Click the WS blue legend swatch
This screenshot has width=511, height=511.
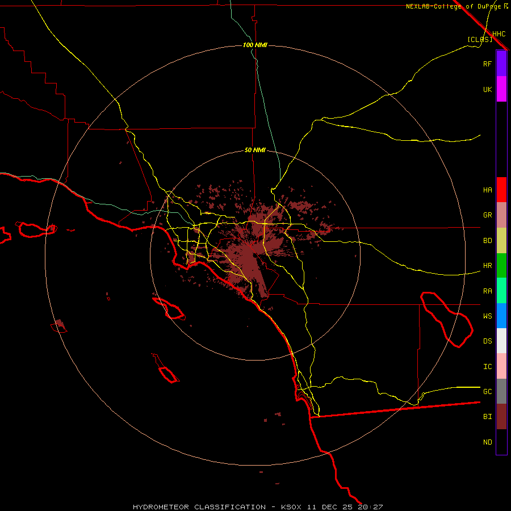[x=501, y=316]
